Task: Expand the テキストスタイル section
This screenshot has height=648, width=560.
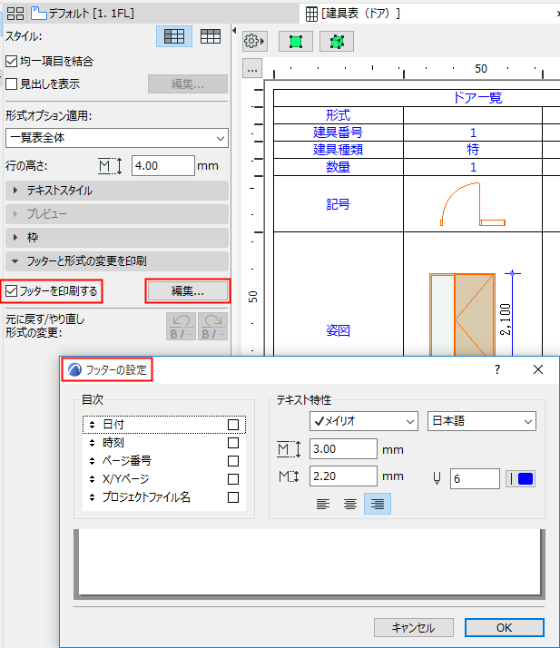Action: (x=117, y=191)
